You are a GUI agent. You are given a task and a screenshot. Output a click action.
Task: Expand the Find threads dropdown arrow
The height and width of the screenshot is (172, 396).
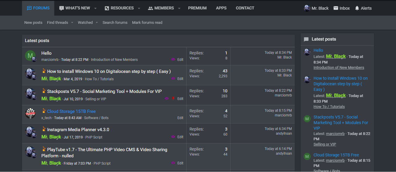pyautogui.click(x=72, y=23)
